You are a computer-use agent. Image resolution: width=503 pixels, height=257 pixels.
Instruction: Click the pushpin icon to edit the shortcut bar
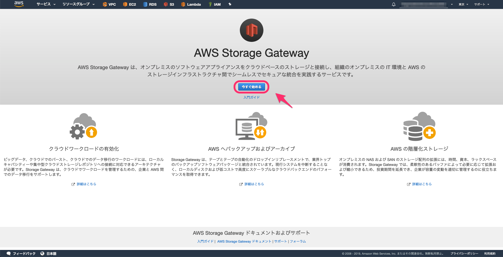point(230,4)
